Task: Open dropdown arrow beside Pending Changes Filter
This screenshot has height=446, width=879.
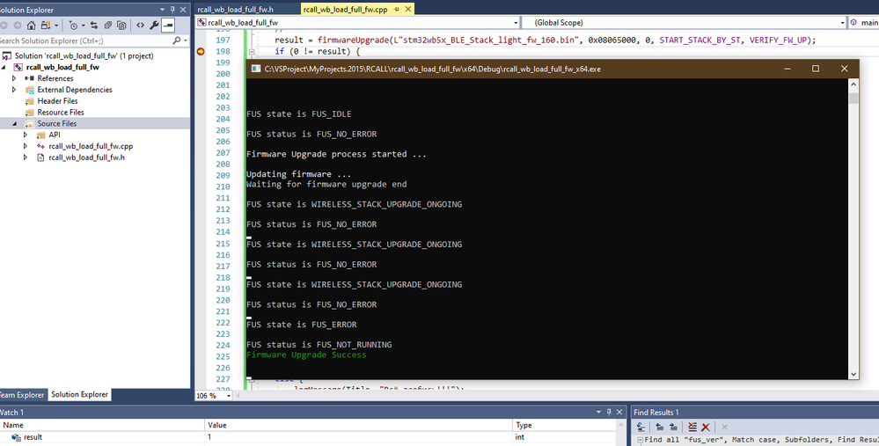Action: [x=83, y=26]
